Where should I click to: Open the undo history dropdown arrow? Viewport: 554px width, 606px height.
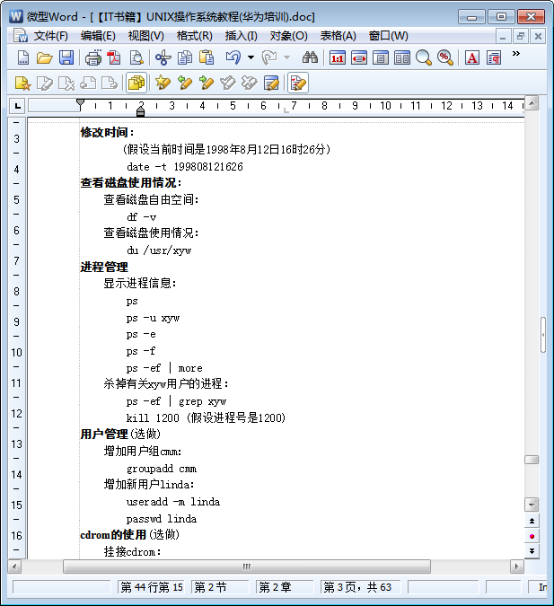pyautogui.click(x=251, y=58)
